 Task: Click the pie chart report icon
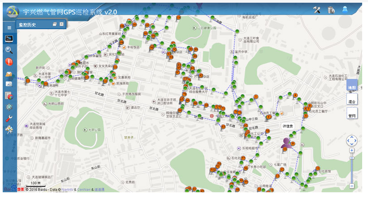click(9, 96)
